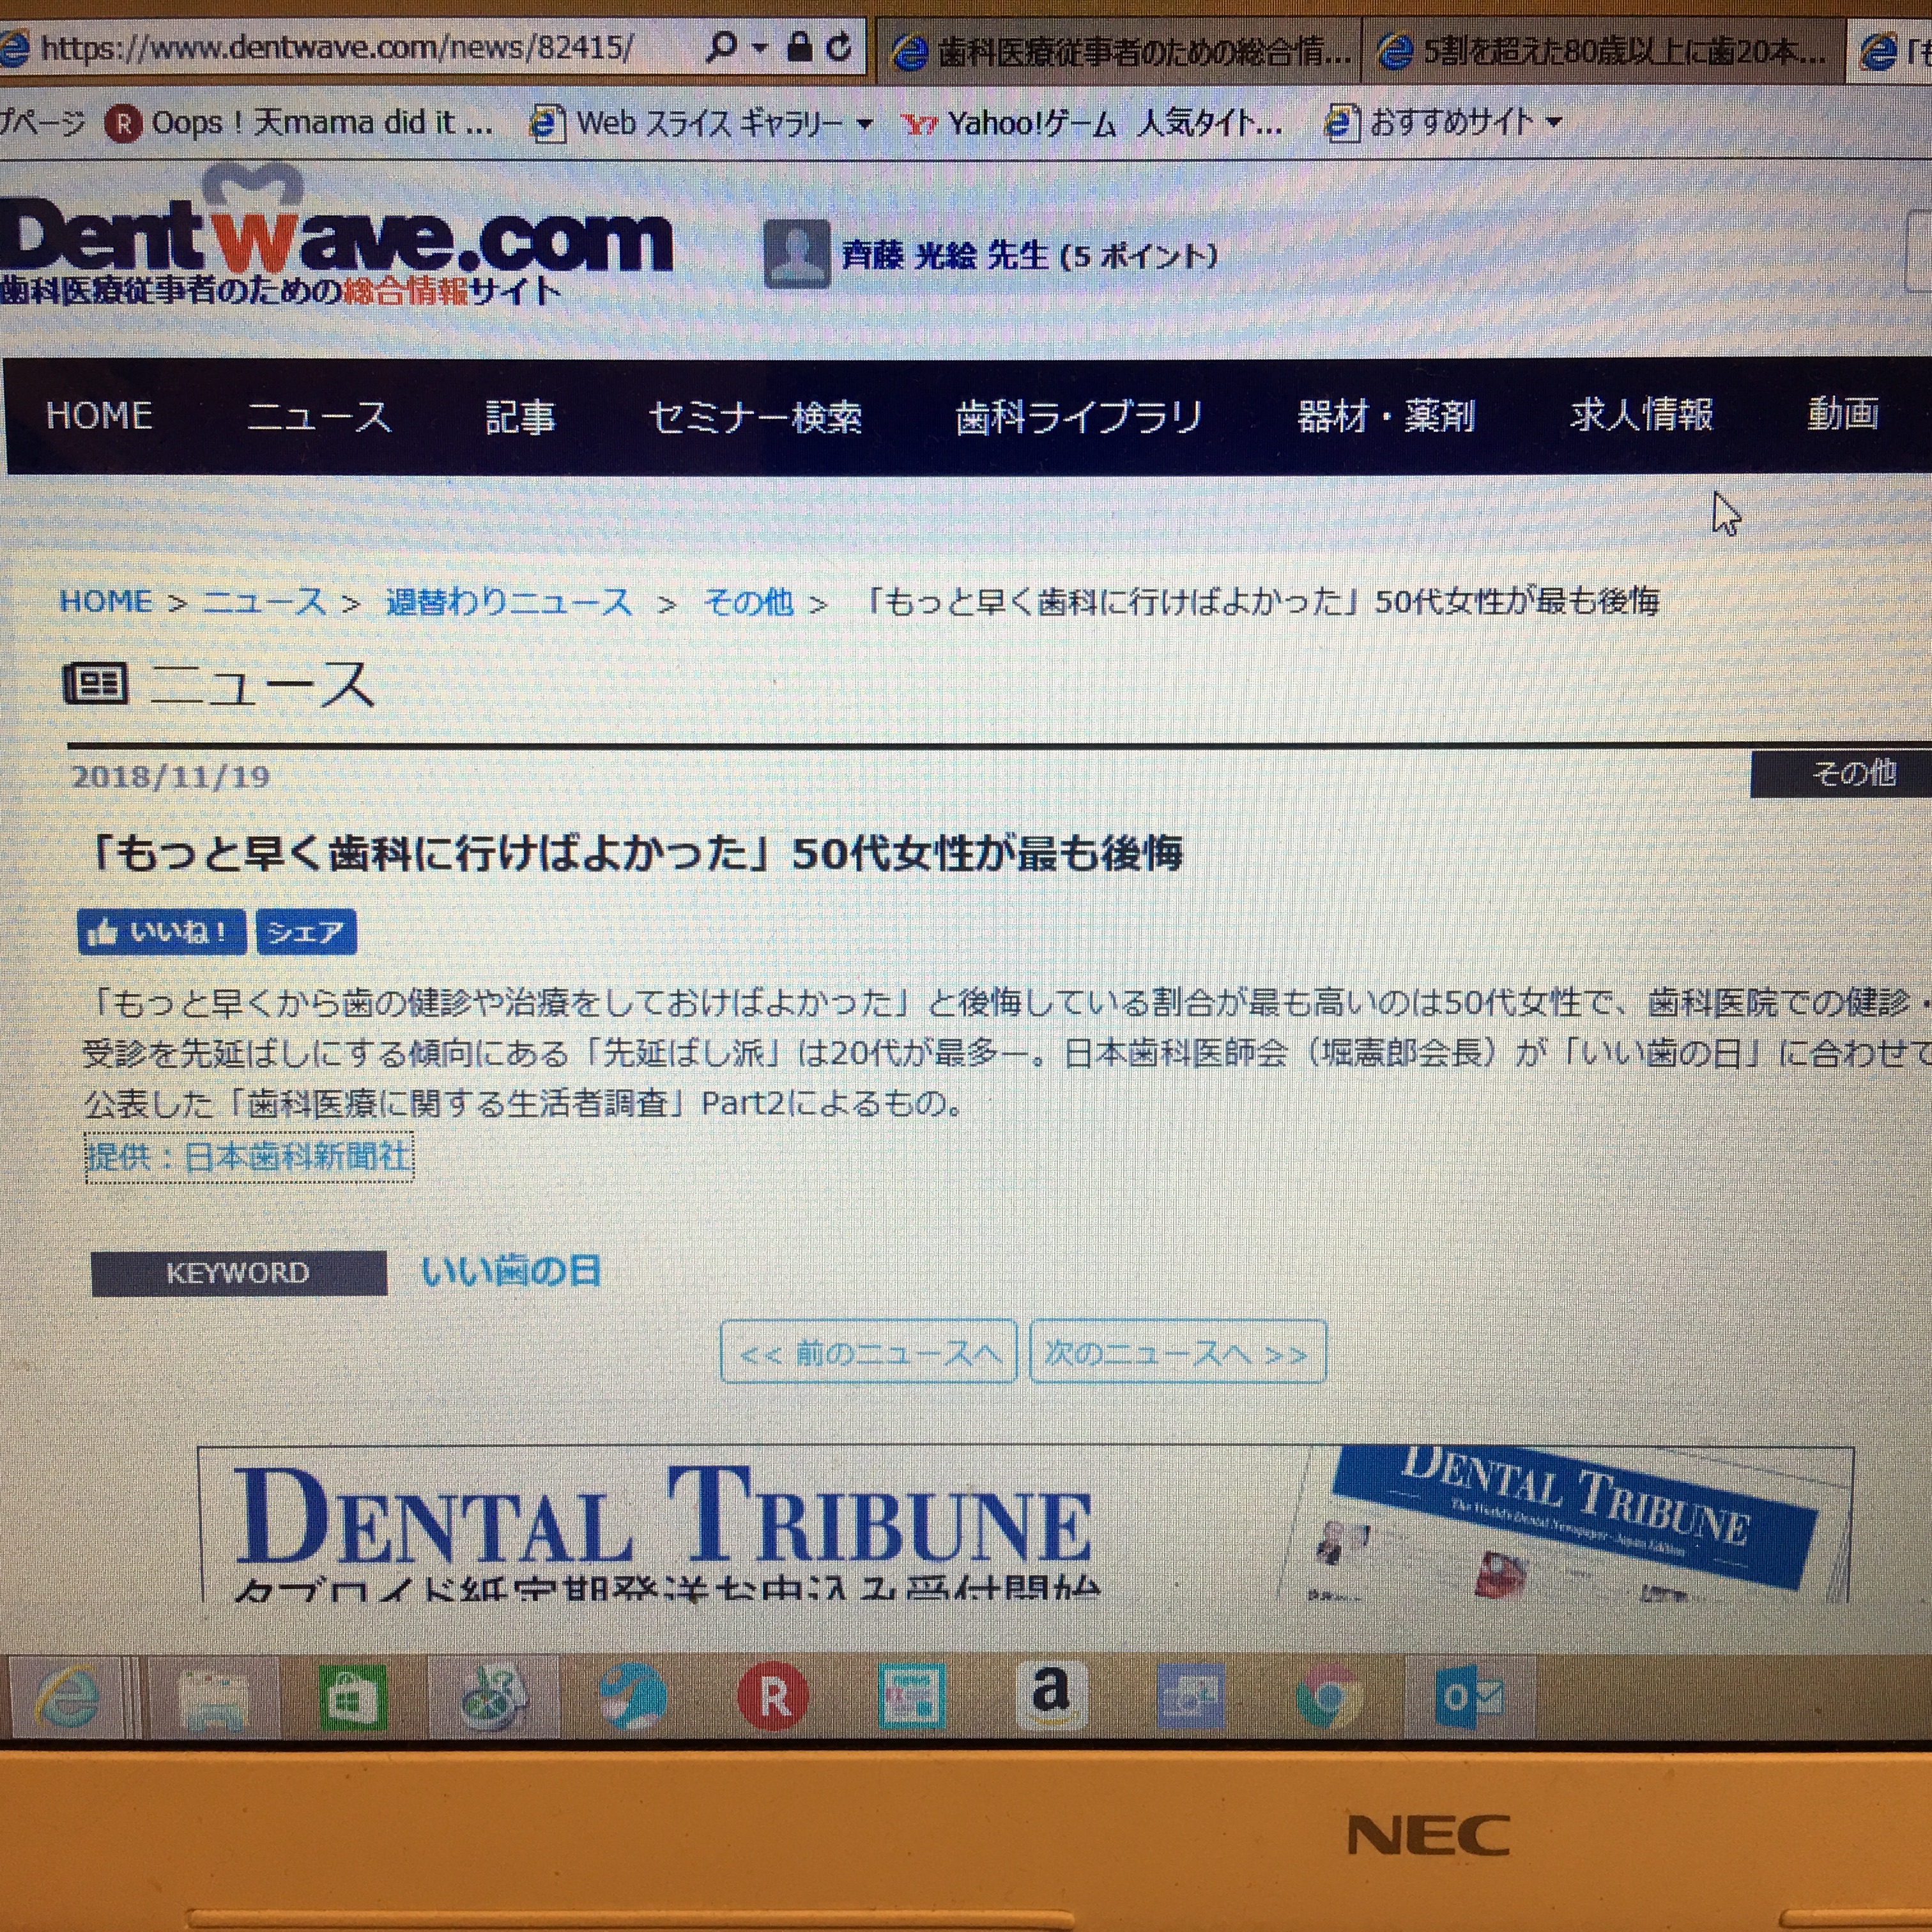Open the blue bird icon in taskbar
Viewport: 1932px width, 1932px height.
tap(633, 1697)
